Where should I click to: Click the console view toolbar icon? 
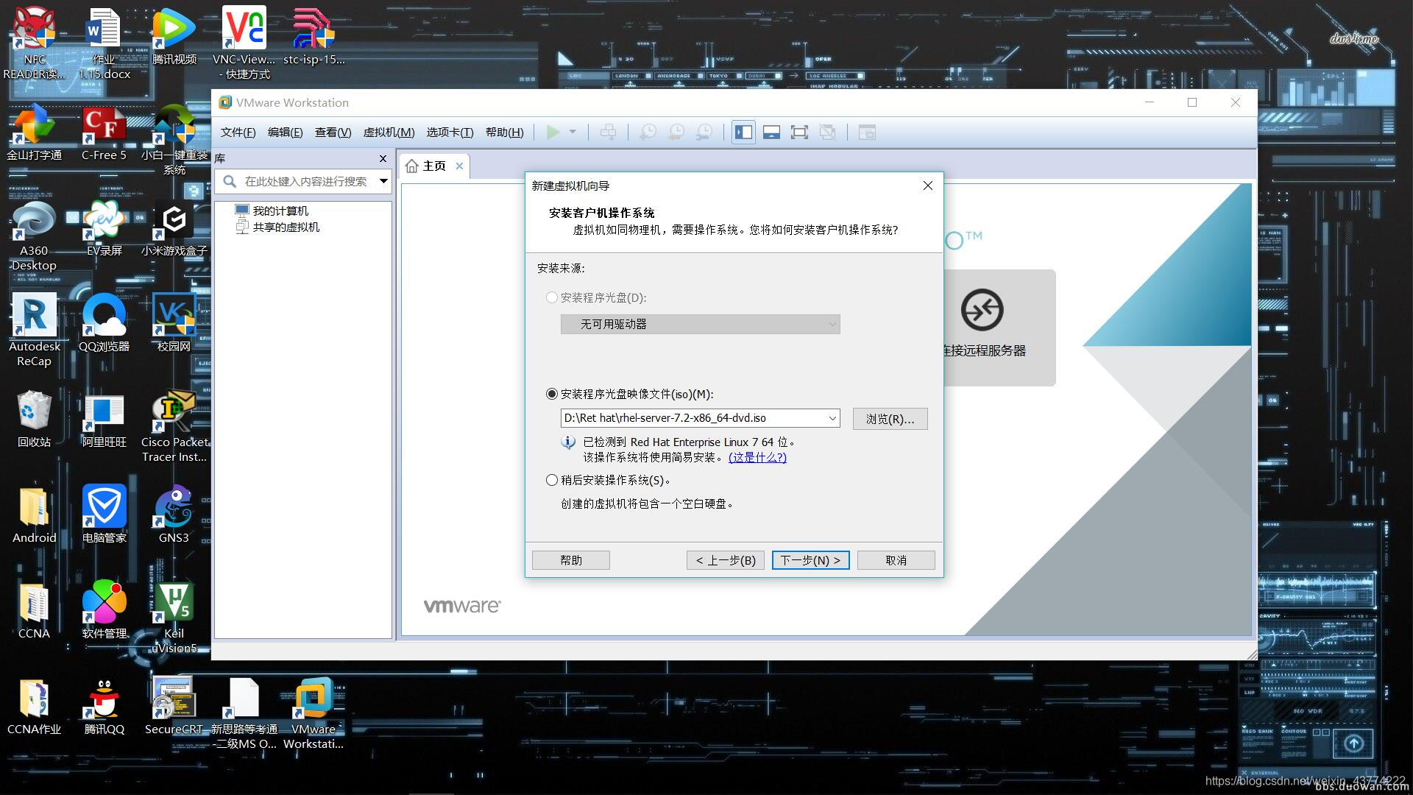click(867, 132)
